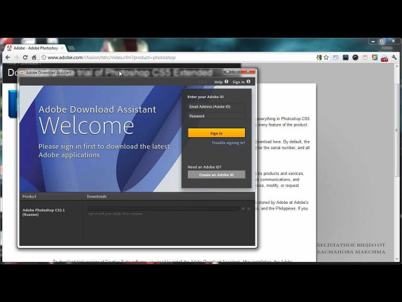
Task: Close the Adobe Download Assistant window
Action: [x=248, y=71]
